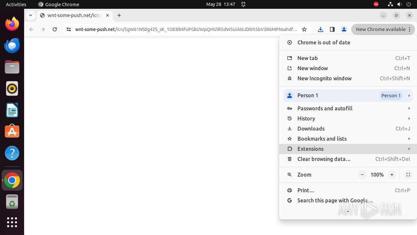Click the Google Chrome app menu in top bar

59,4
